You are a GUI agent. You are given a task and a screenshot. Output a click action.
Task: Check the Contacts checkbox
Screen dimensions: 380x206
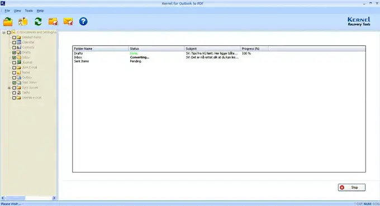click(x=14, y=47)
